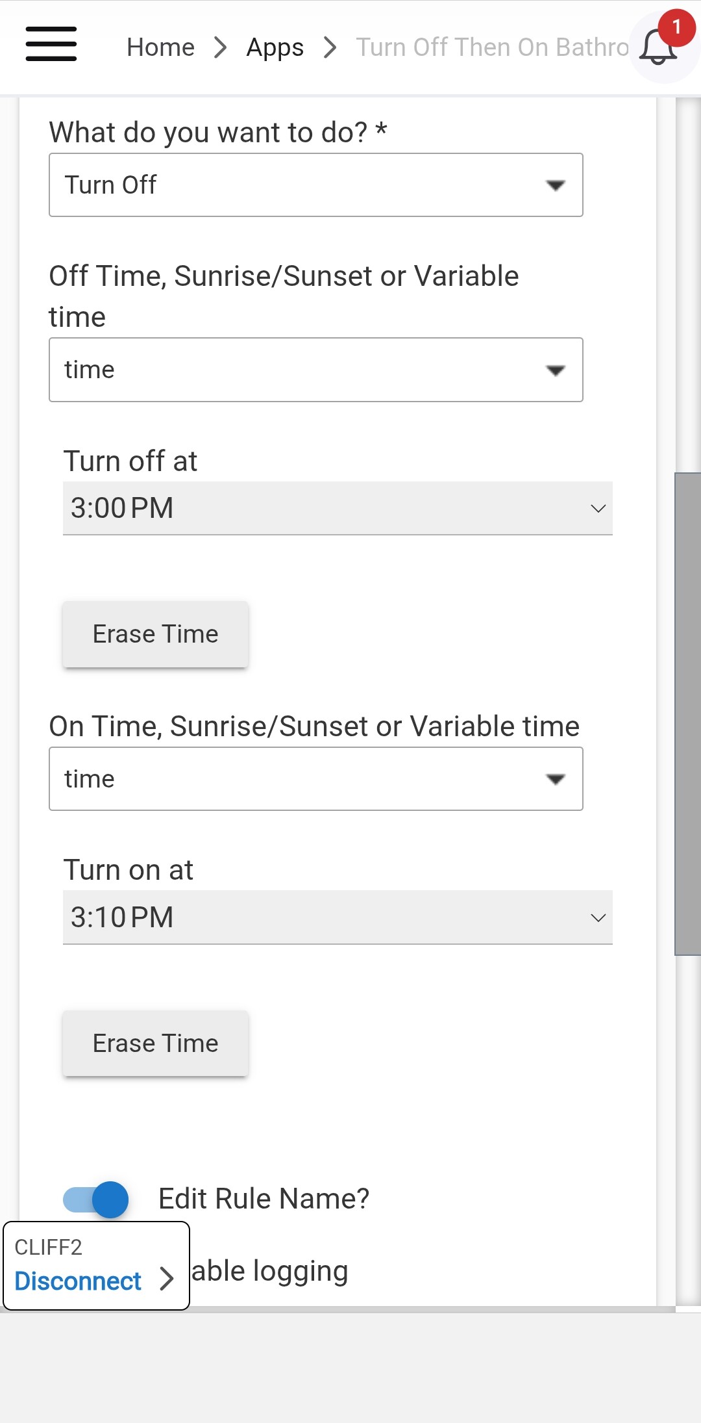Click the partially hidden enable logging option
This screenshot has height=1423, width=701.
[x=270, y=1271]
